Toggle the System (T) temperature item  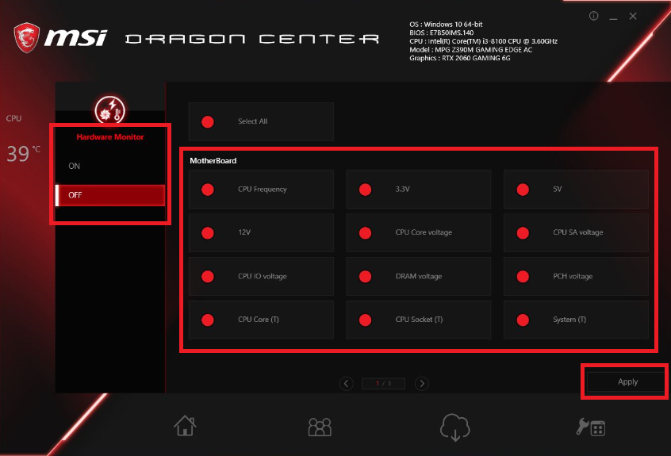[523, 320]
